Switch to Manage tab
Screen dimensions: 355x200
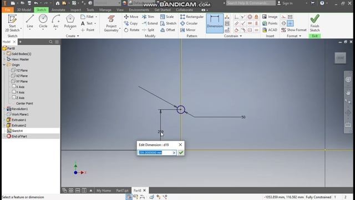[x=105, y=10]
